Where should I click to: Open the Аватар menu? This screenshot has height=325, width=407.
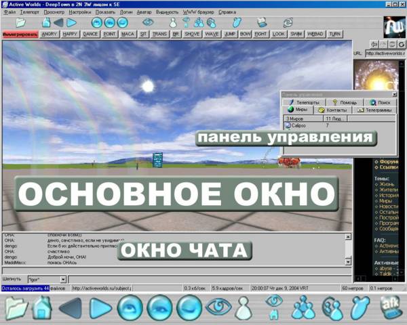(x=144, y=12)
